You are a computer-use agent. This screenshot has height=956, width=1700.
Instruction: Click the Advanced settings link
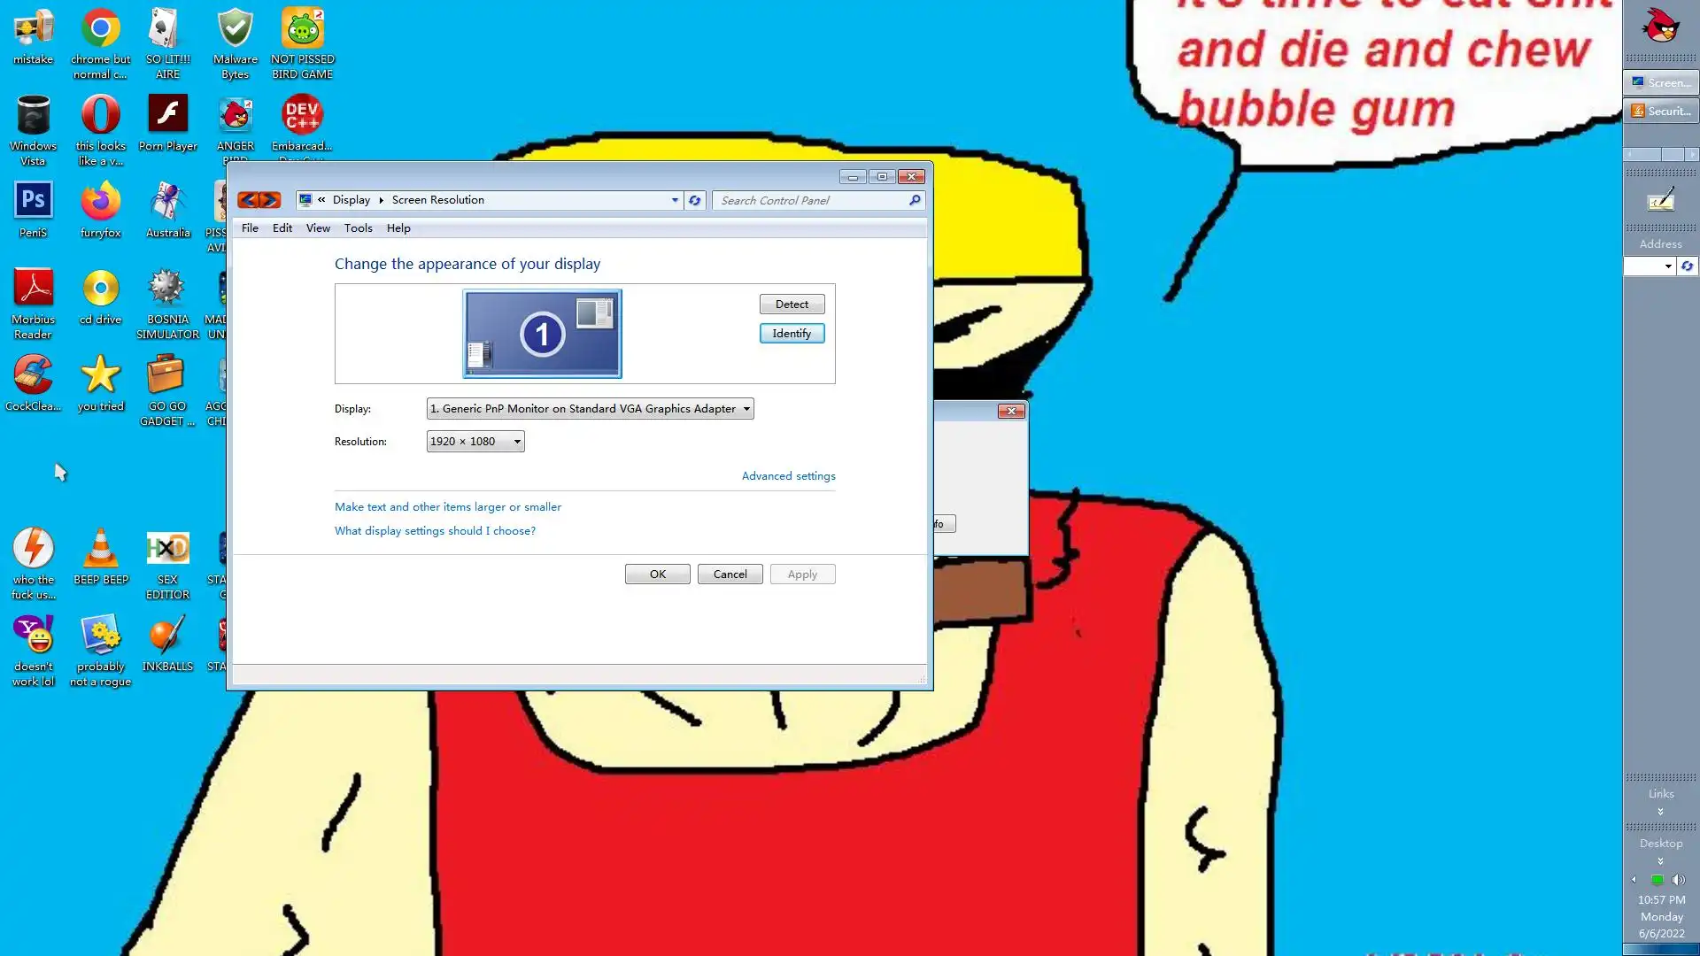pos(788,476)
